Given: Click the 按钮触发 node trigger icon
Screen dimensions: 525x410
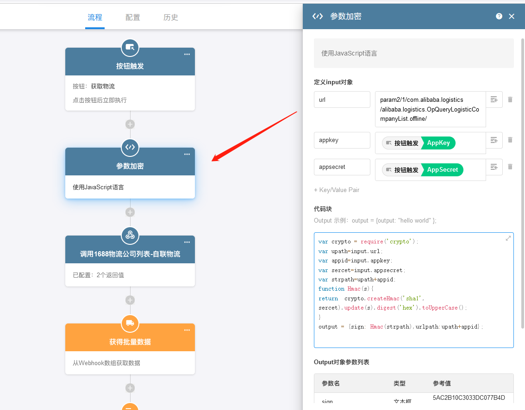Looking at the screenshot, I should click(130, 48).
